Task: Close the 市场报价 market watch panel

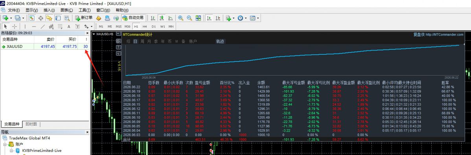Action: point(87,33)
